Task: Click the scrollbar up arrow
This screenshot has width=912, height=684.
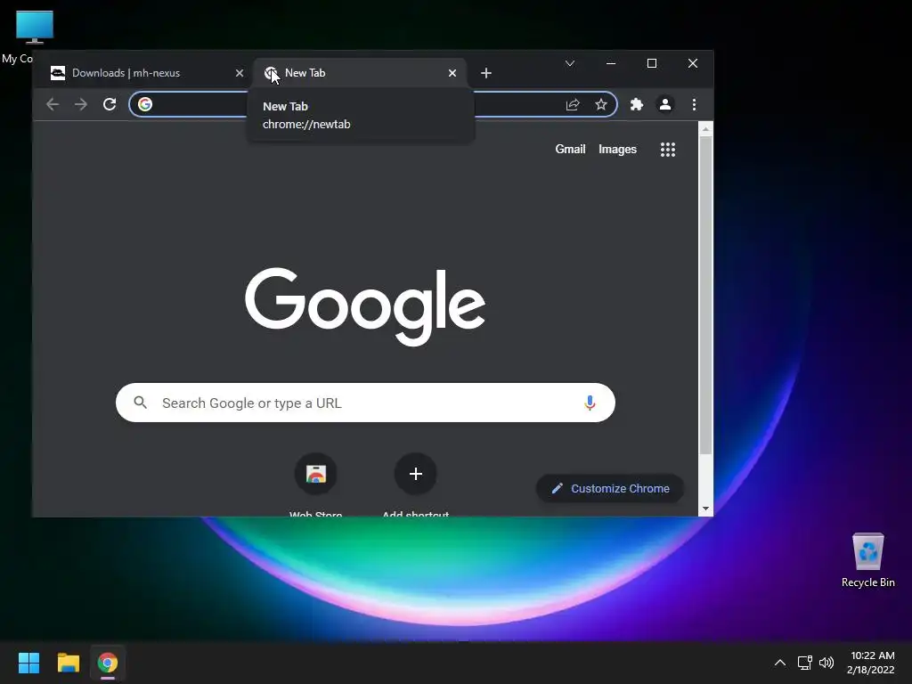Action: pos(705,129)
